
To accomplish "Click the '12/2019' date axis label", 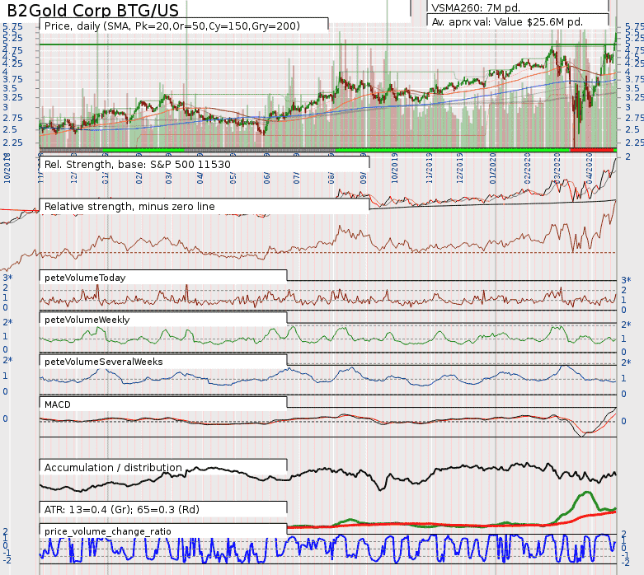I will coord(459,168).
